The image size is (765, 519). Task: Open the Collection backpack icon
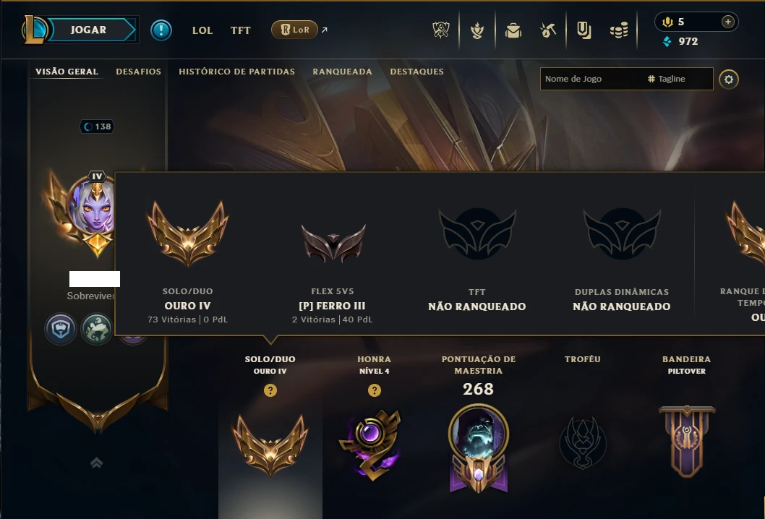click(x=513, y=31)
